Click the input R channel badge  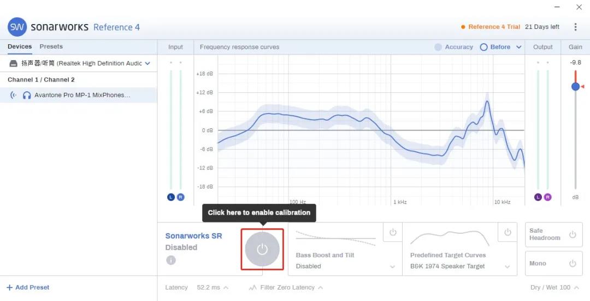(x=181, y=197)
